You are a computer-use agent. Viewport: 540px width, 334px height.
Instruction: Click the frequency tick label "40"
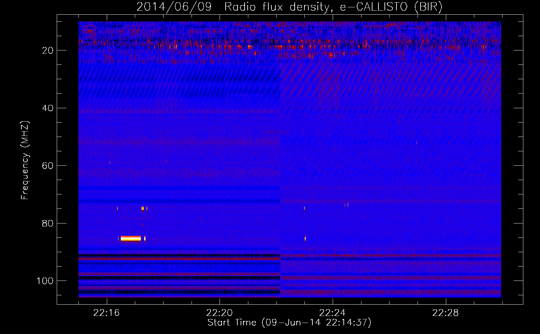click(48, 108)
